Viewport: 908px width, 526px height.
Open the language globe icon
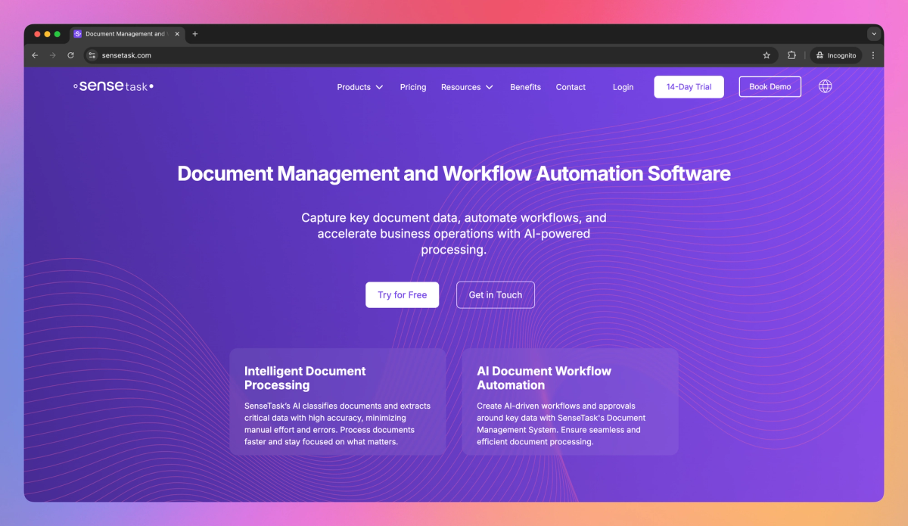point(826,86)
